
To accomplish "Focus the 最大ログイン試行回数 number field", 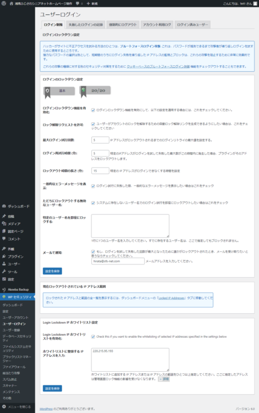I will (100, 140).
